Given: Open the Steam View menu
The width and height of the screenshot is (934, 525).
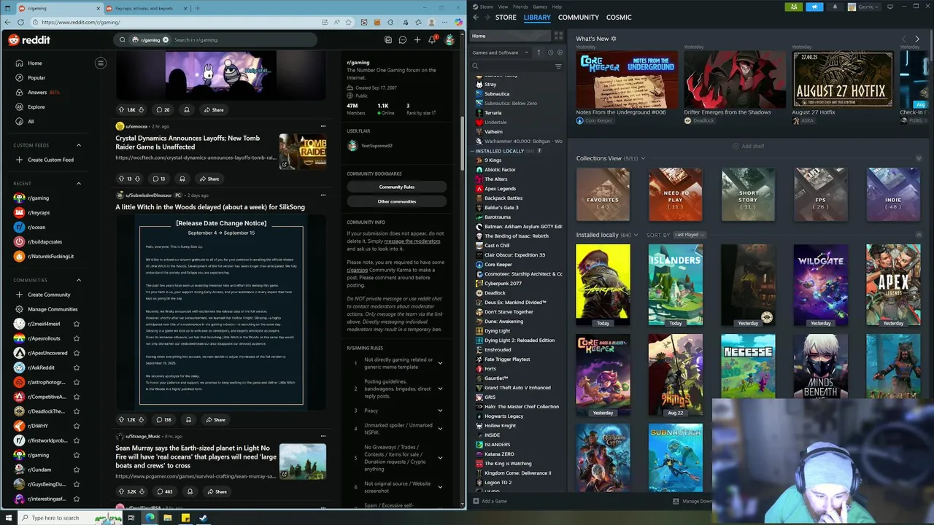Looking at the screenshot, I should point(503,7).
